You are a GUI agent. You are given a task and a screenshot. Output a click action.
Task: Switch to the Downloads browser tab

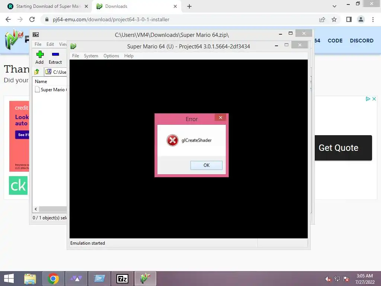click(137, 6)
